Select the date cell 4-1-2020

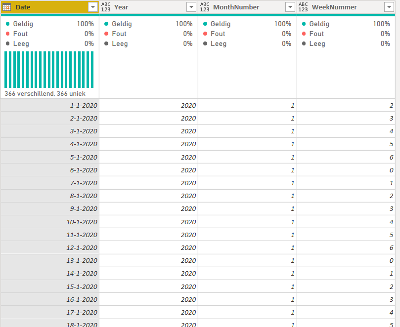[50, 144]
